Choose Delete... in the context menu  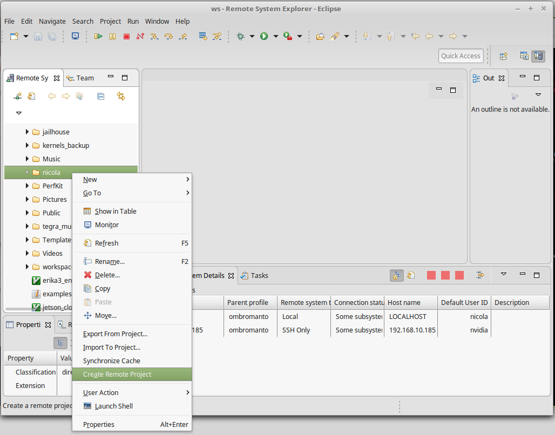pyautogui.click(x=132, y=275)
